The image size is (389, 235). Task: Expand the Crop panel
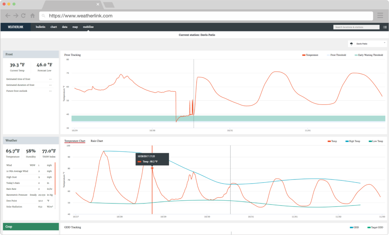(x=30, y=227)
